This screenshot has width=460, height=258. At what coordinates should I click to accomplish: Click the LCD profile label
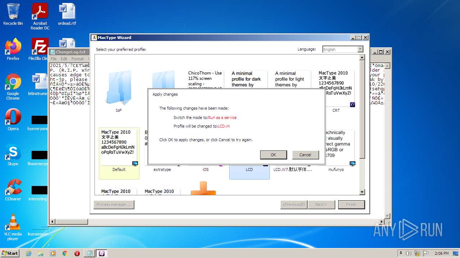249,169
